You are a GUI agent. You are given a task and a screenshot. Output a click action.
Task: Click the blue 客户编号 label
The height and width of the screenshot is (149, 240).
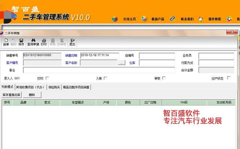(x=12, y=63)
